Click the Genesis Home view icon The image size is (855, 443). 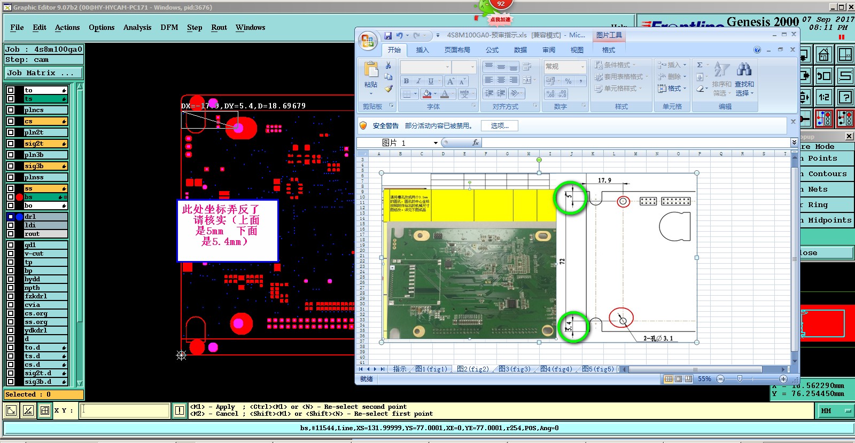pos(823,54)
